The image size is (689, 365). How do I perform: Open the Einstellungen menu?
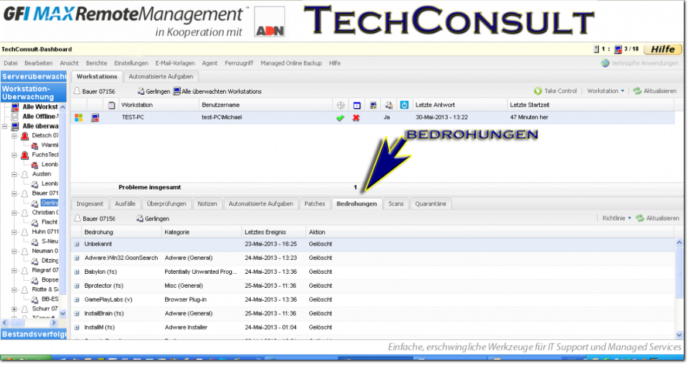131,63
